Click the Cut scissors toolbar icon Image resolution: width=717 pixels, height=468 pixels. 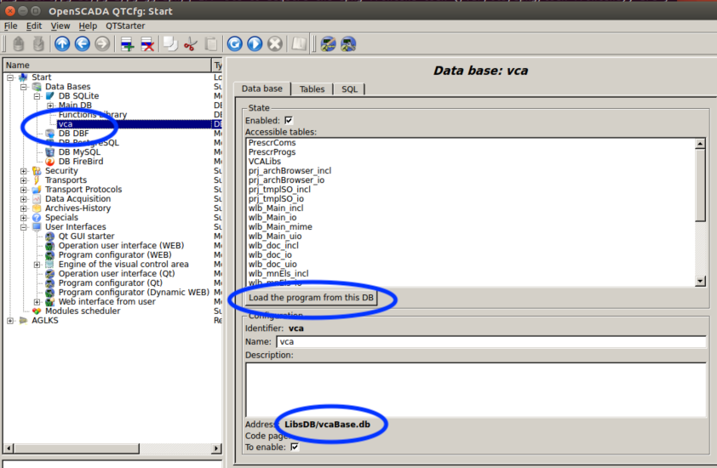(190, 44)
